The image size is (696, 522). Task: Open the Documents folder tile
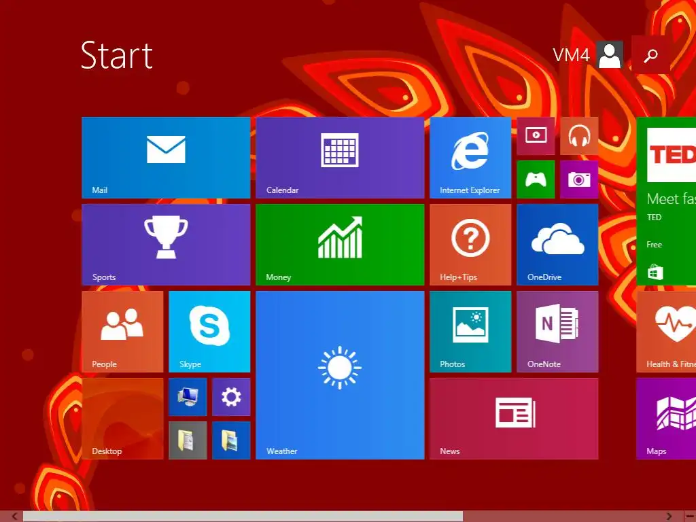click(x=188, y=440)
